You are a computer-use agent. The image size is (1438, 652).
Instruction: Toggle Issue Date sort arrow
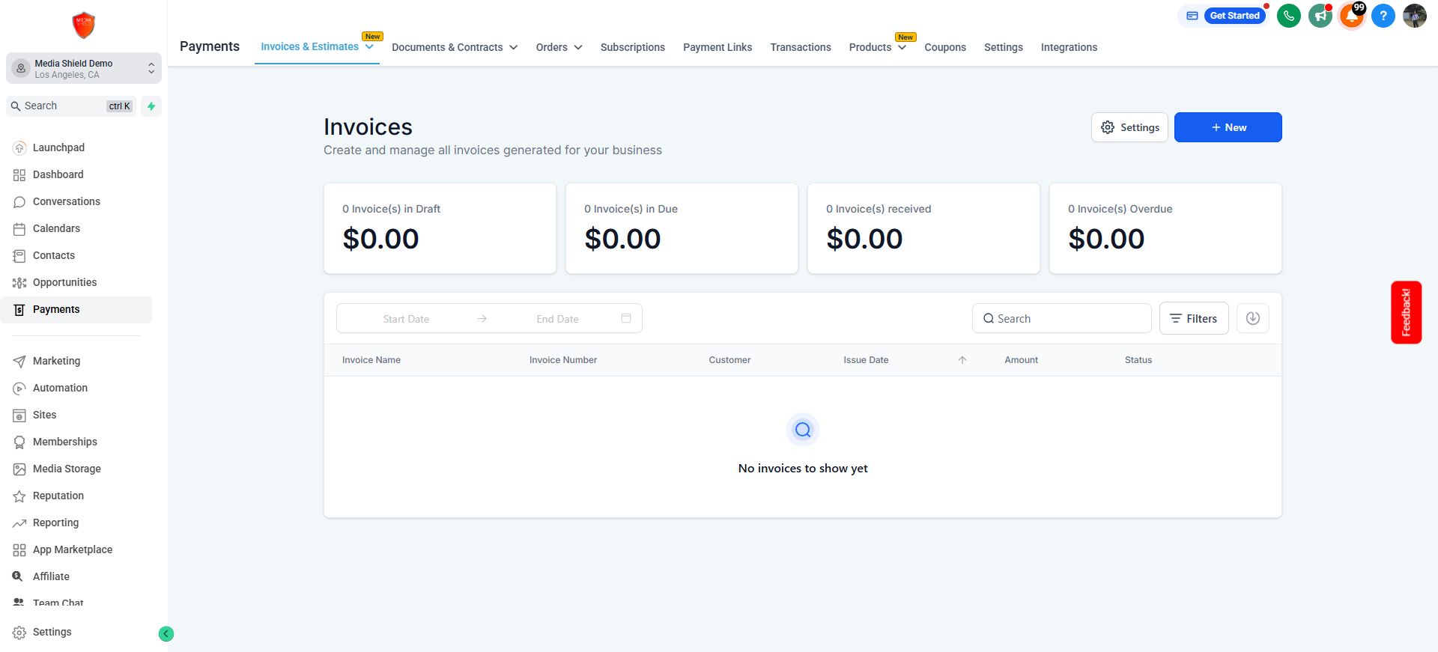click(962, 360)
